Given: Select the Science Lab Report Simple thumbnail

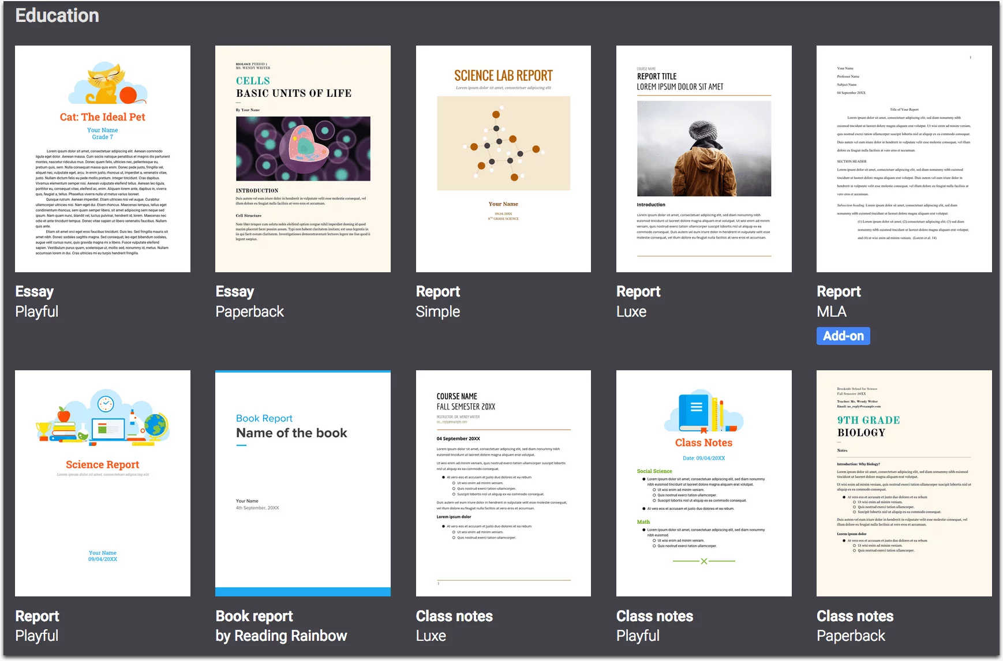Looking at the screenshot, I should (x=503, y=159).
